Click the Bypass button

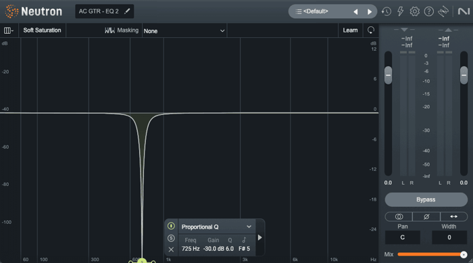(x=426, y=199)
